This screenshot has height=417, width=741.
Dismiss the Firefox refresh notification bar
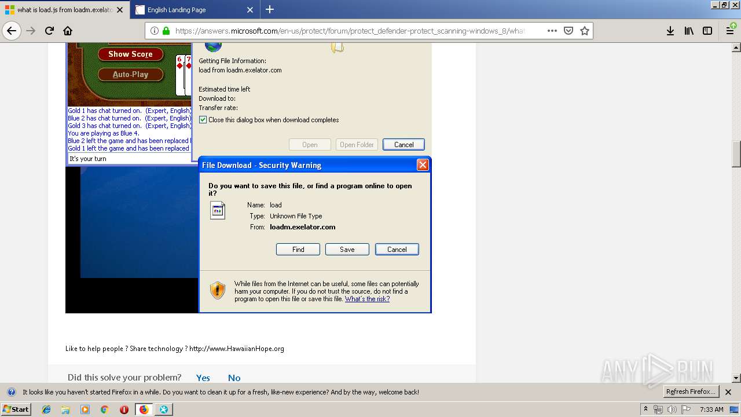point(728,392)
